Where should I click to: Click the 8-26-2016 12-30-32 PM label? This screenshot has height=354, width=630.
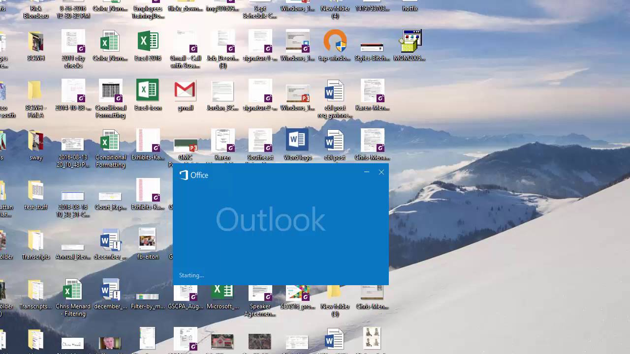click(73, 12)
